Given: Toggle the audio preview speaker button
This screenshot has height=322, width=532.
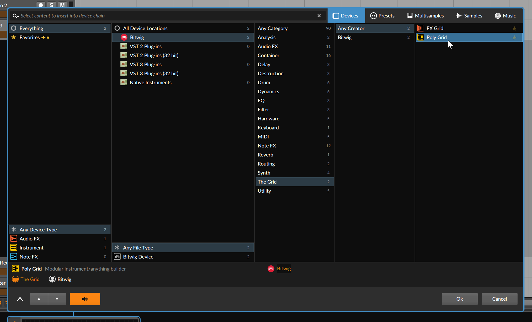Looking at the screenshot, I should tap(85, 299).
